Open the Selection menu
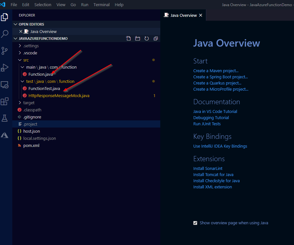 [x=43, y=5]
